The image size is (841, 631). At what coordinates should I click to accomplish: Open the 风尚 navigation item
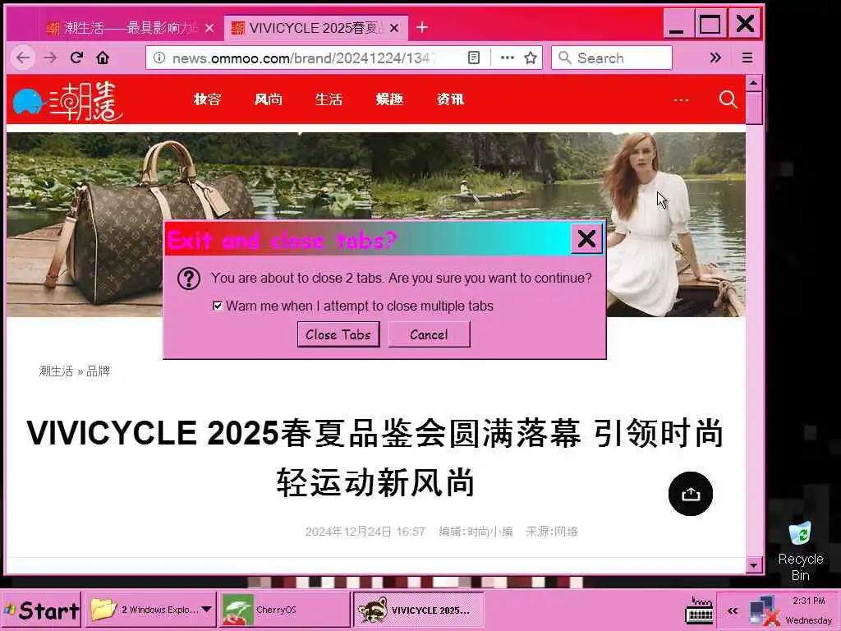tap(269, 99)
